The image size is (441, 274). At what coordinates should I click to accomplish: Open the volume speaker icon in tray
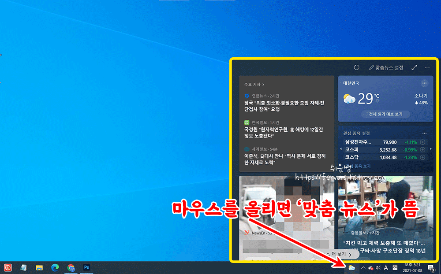pyautogui.click(x=378, y=268)
